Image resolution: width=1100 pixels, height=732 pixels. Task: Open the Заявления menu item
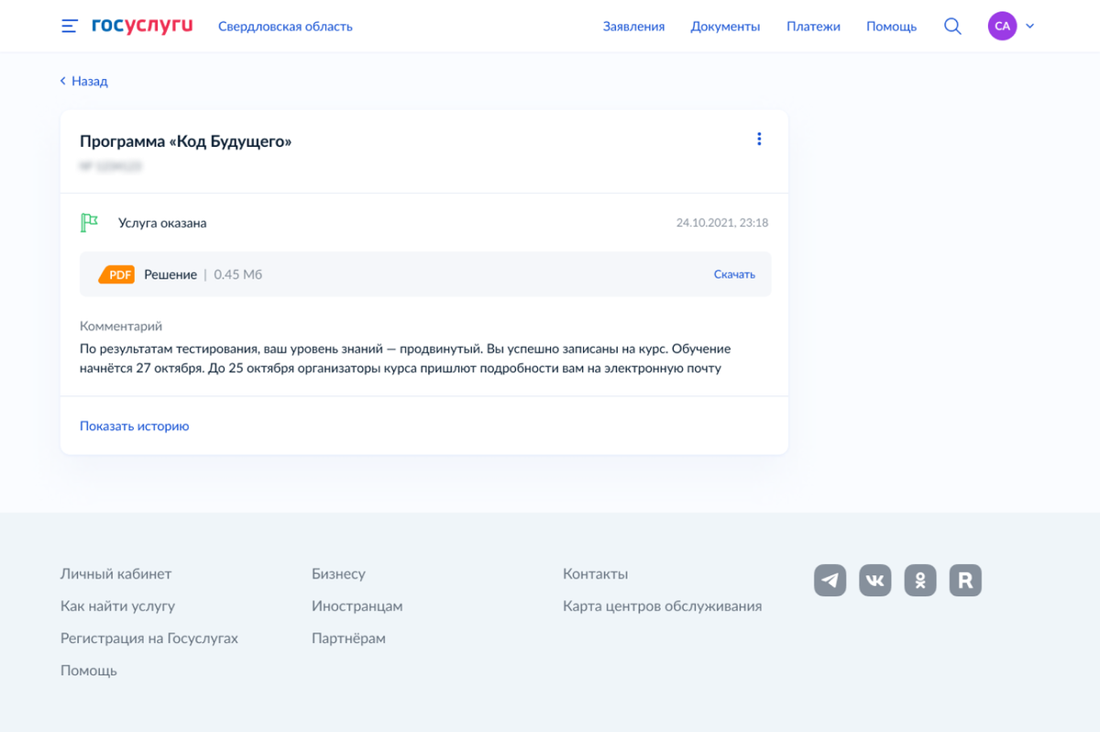click(x=633, y=27)
